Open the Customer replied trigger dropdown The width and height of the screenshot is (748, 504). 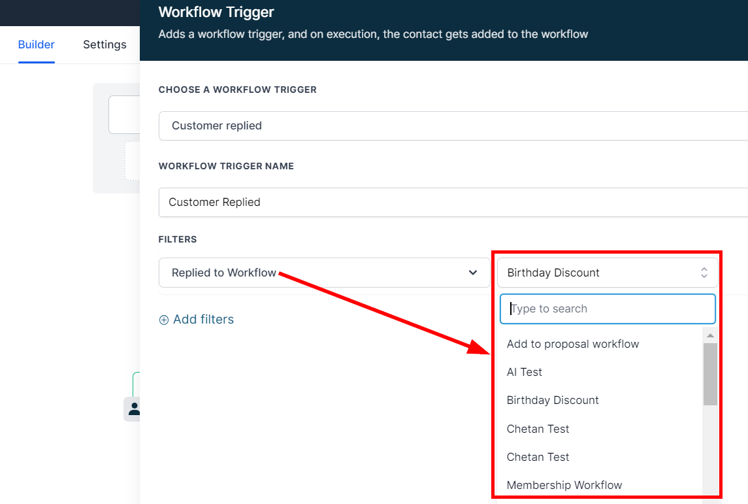pos(452,126)
